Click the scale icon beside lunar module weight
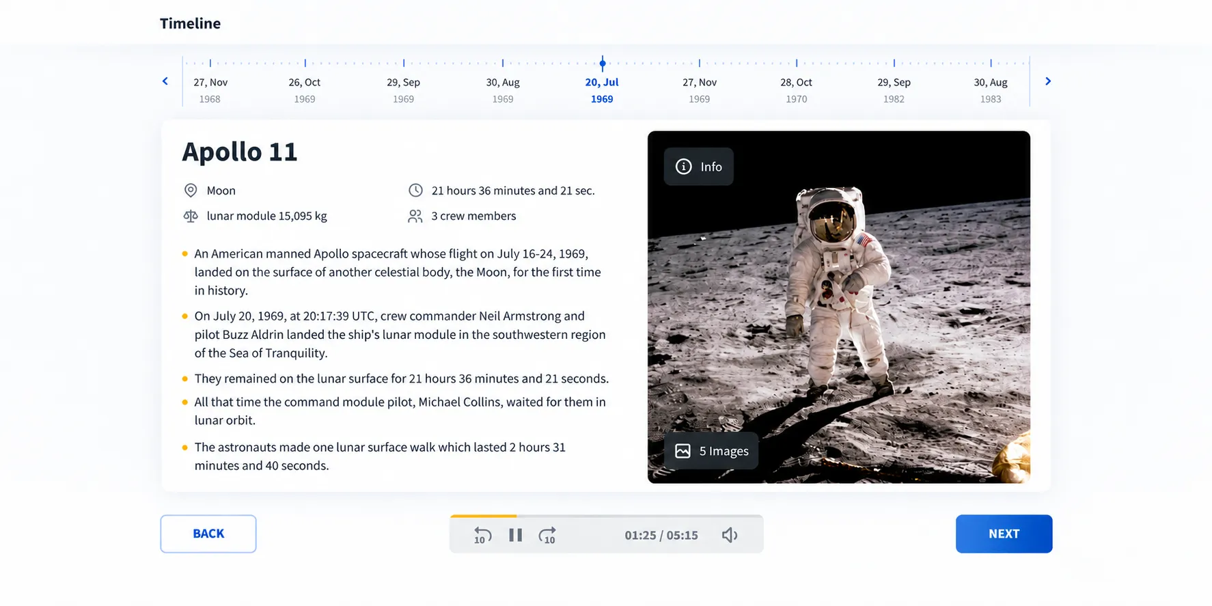The image size is (1212, 606). tap(191, 216)
